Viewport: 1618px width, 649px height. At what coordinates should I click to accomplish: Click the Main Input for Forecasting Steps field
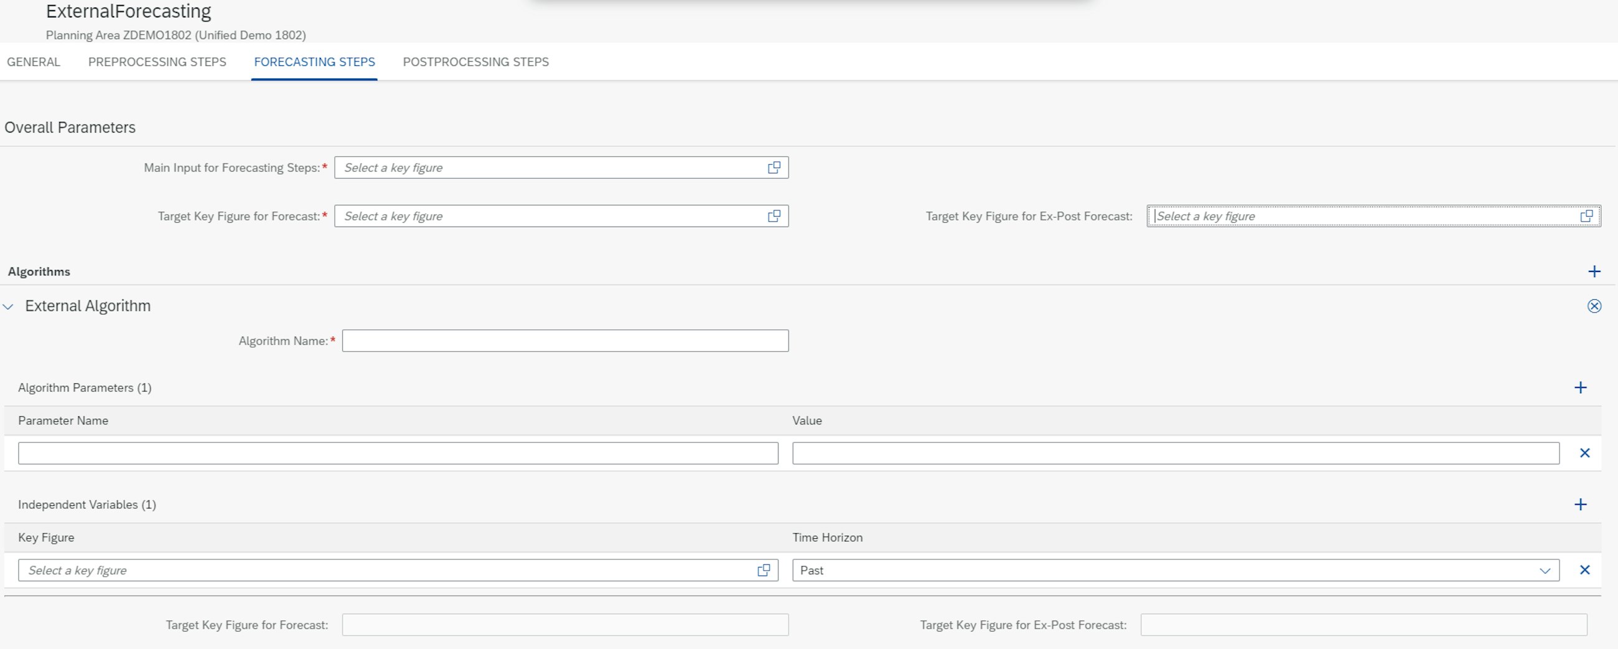[x=549, y=168]
